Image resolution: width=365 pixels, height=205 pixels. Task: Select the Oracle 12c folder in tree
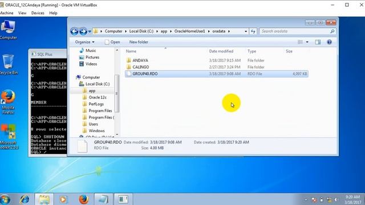pos(95,97)
